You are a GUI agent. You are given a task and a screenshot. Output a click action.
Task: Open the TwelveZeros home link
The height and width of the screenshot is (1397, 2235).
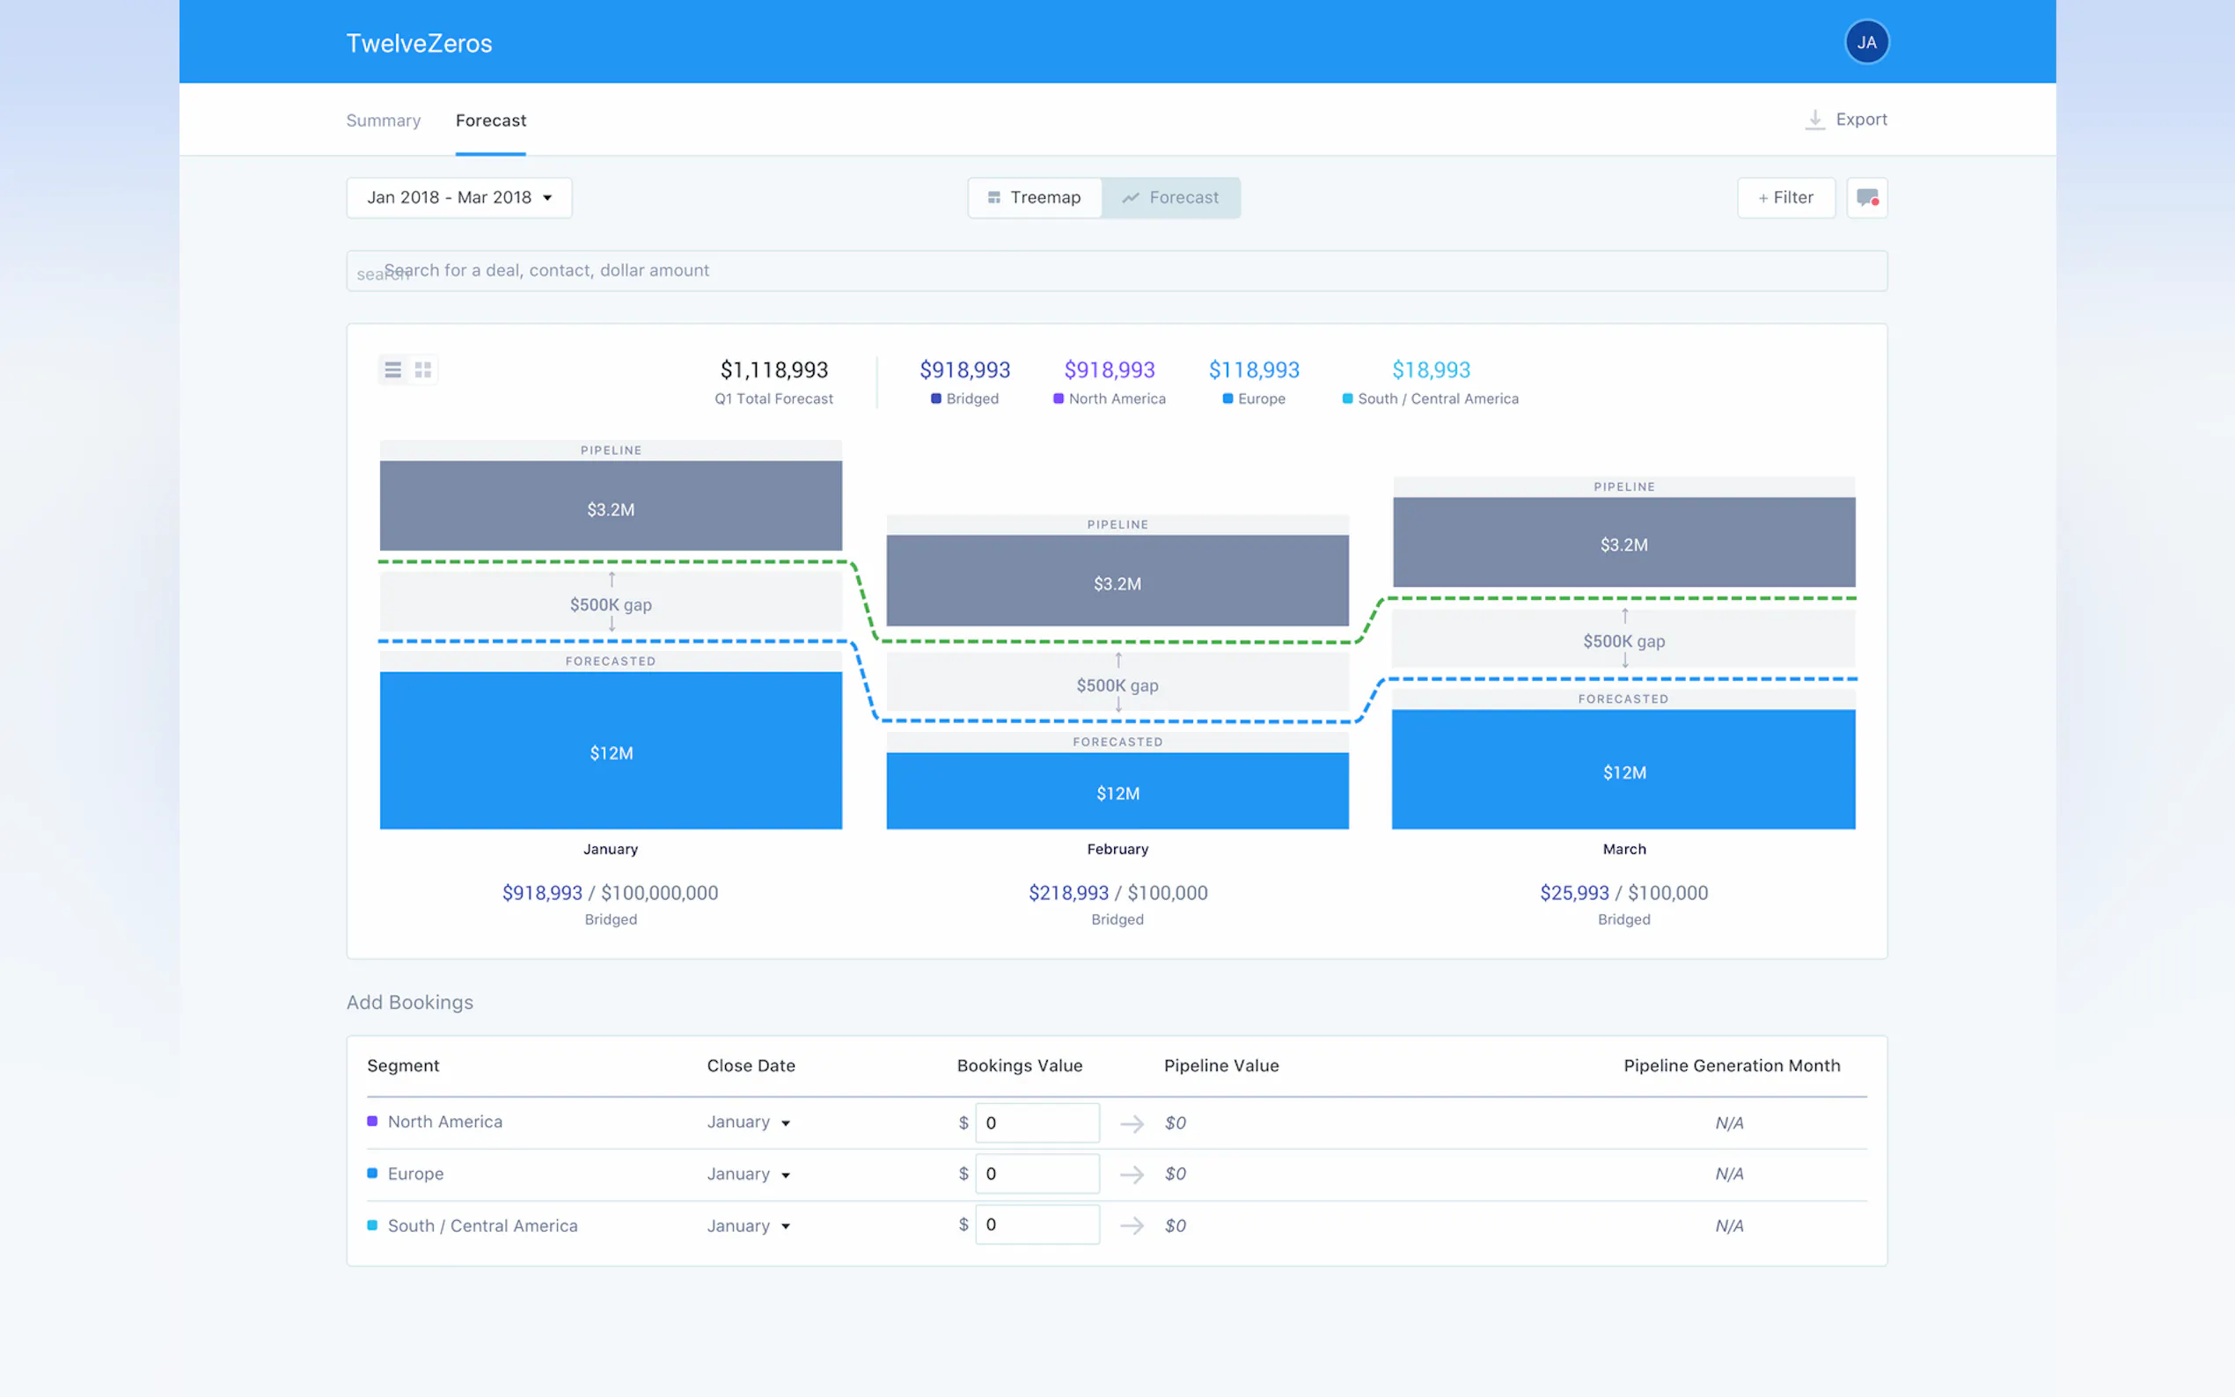pyautogui.click(x=419, y=43)
